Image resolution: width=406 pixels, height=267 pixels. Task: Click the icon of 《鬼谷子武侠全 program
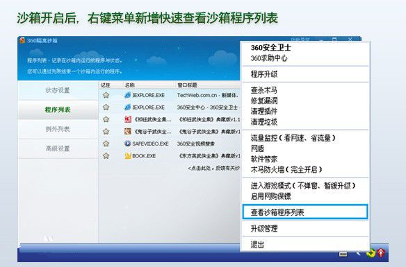coord(128,132)
